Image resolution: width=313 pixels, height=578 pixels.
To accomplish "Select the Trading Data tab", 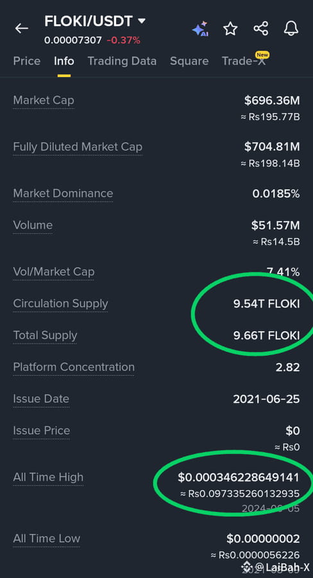I will (122, 61).
